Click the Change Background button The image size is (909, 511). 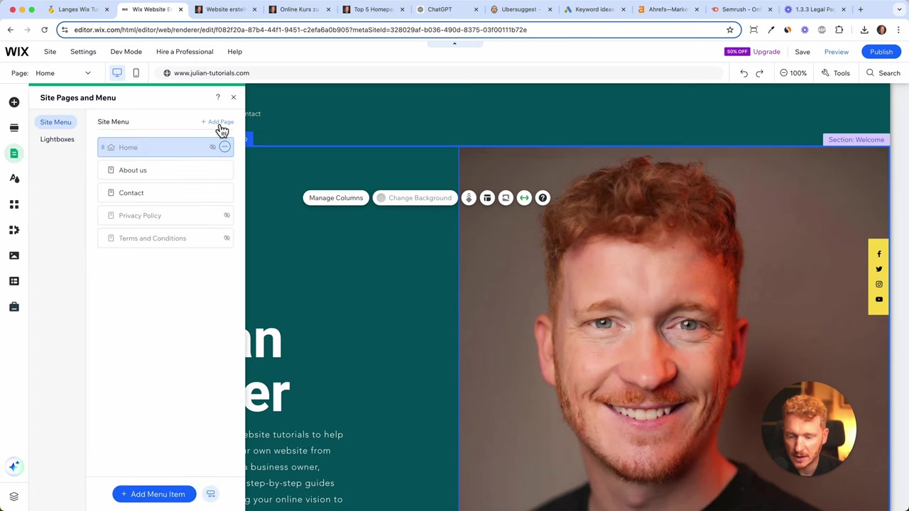[x=415, y=198]
